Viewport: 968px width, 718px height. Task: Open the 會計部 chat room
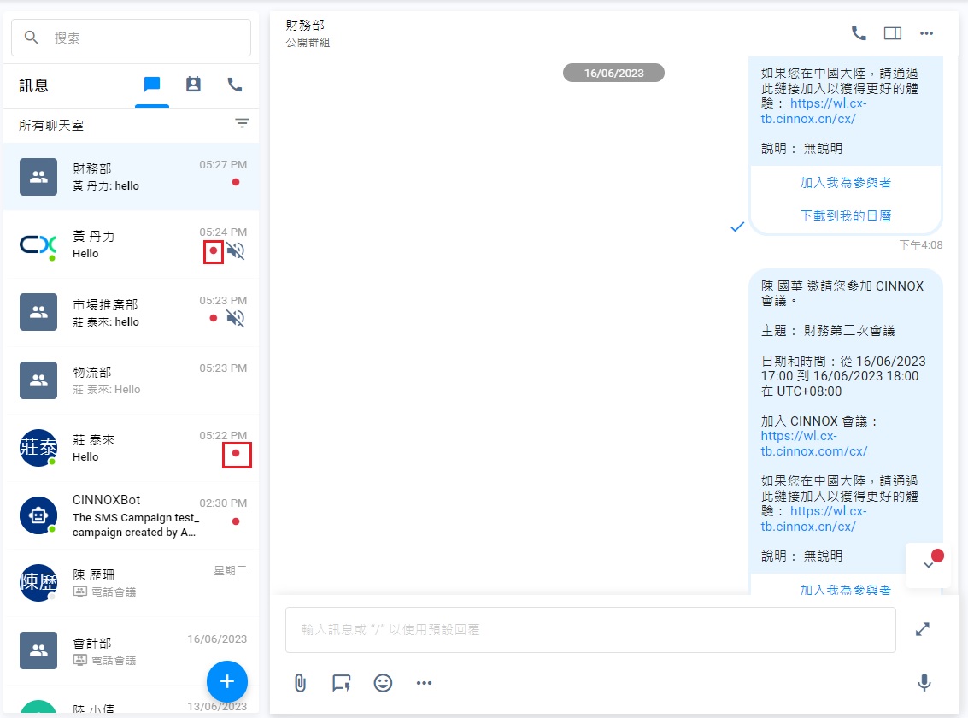(x=131, y=650)
